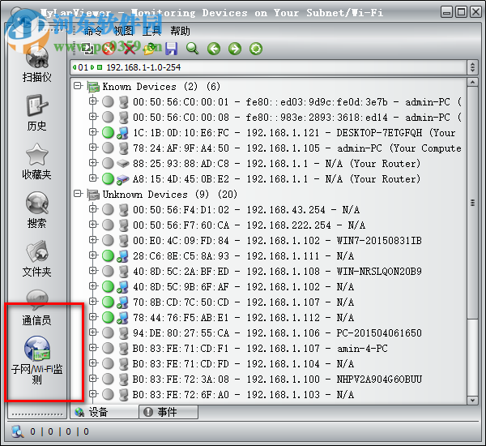
Task: Expand the PC-201504061650 device node
Action: pyautogui.click(x=92, y=332)
